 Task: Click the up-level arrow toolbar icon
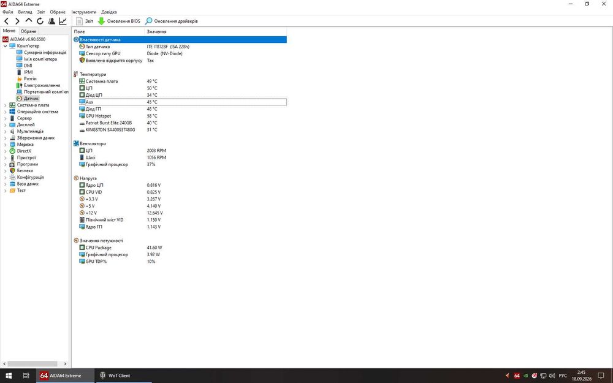pos(29,21)
